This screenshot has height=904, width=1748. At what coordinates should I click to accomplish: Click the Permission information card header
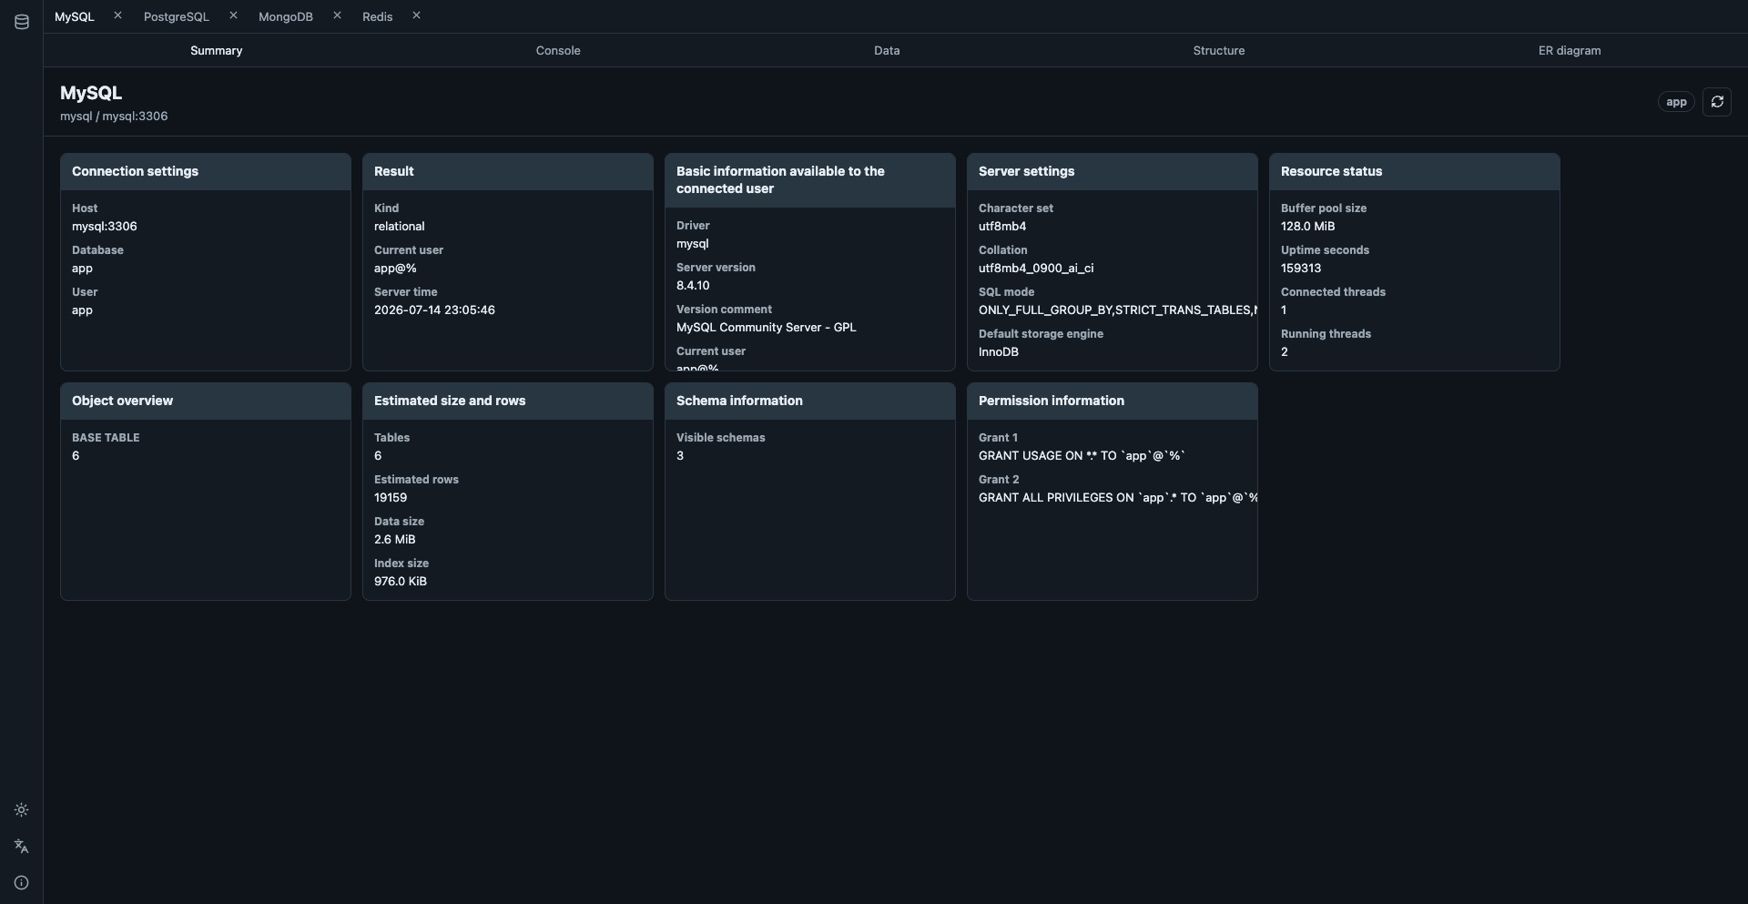pyautogui.click(x=1113, y=401)
